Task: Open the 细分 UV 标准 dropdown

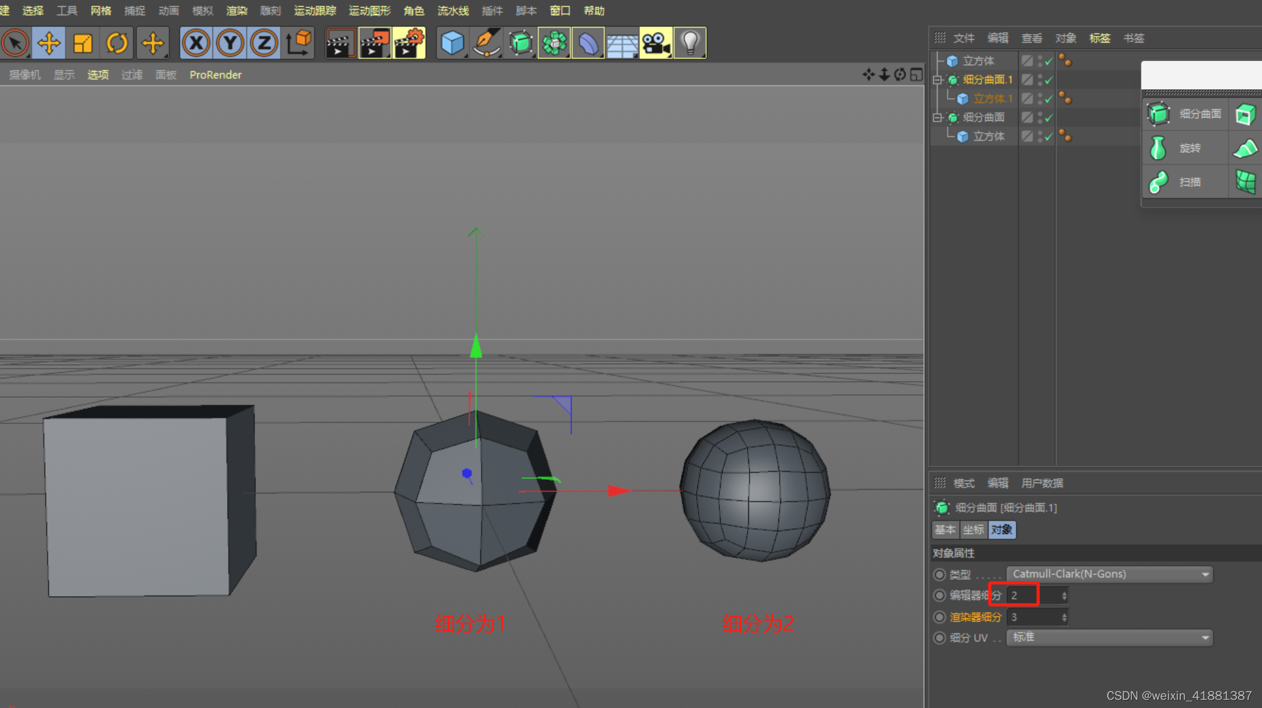Action: (1109, 637)
